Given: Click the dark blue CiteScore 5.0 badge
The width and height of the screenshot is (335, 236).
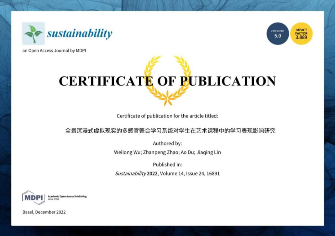Looking at the screenshot, I should (x=278, y=33).
